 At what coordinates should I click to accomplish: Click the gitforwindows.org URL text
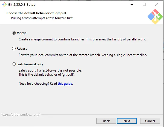(x=20, y=114)
